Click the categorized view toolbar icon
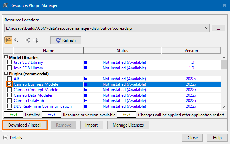The height and width of the screenshot is (144, 230). tap(8, 40)
